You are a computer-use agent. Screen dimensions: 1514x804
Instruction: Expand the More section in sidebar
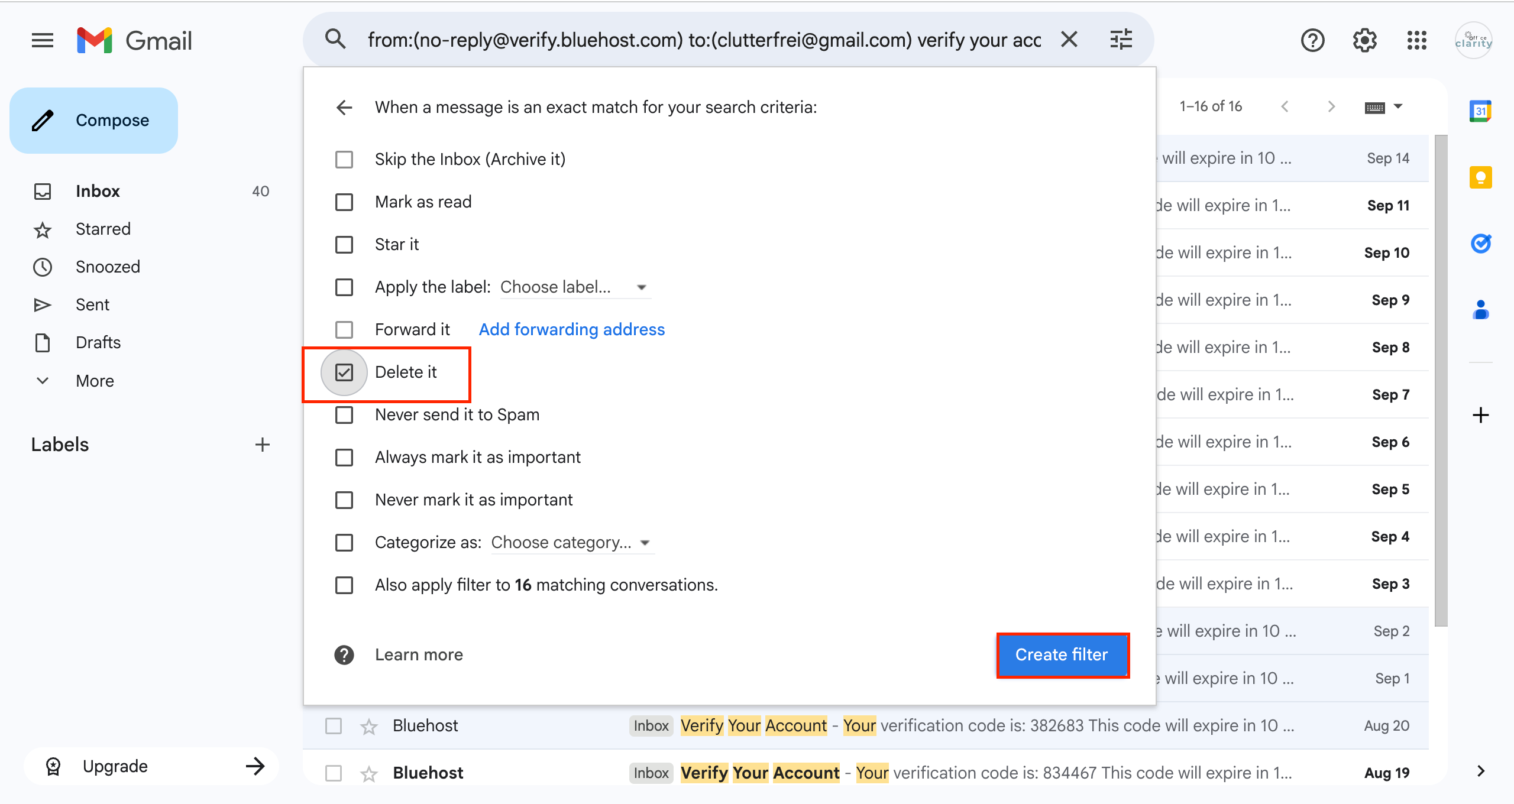95,381
